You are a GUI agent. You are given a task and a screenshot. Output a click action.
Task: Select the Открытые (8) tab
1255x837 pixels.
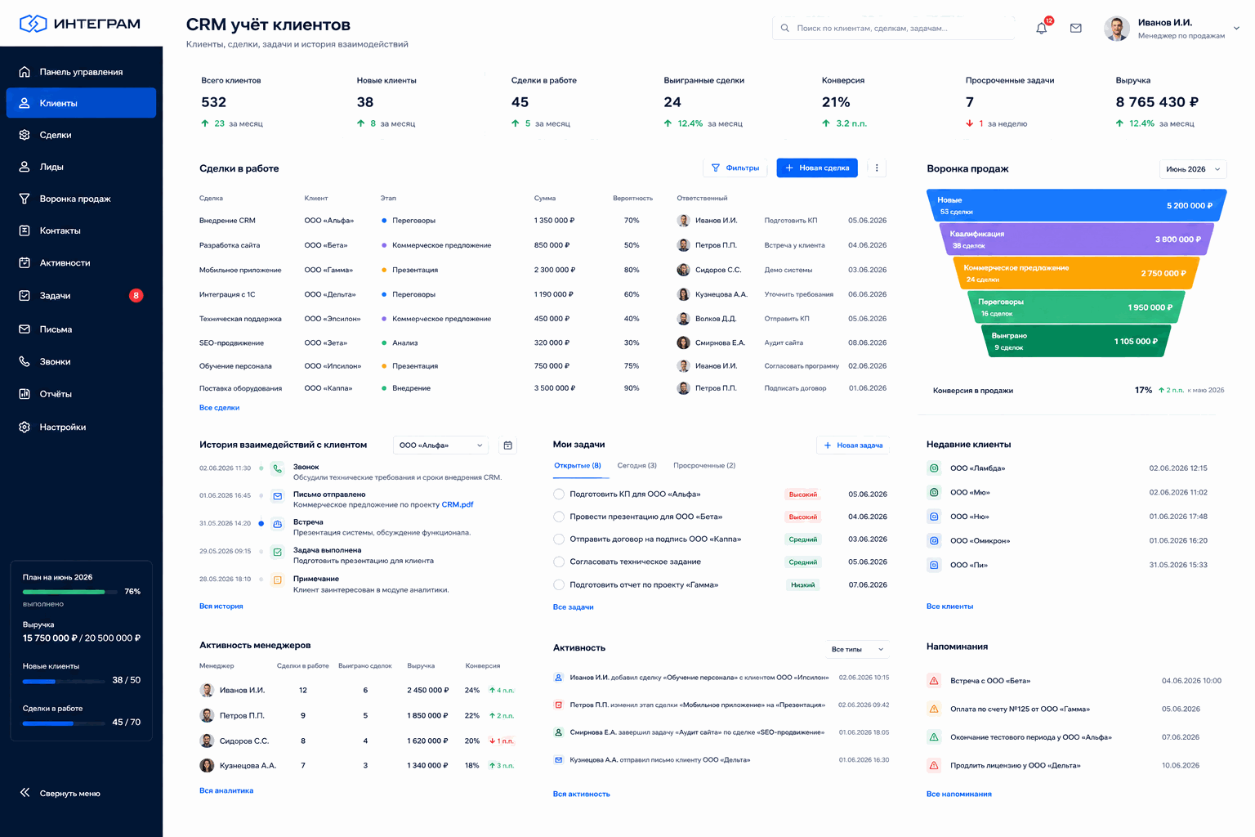click(x=578, y=466)
